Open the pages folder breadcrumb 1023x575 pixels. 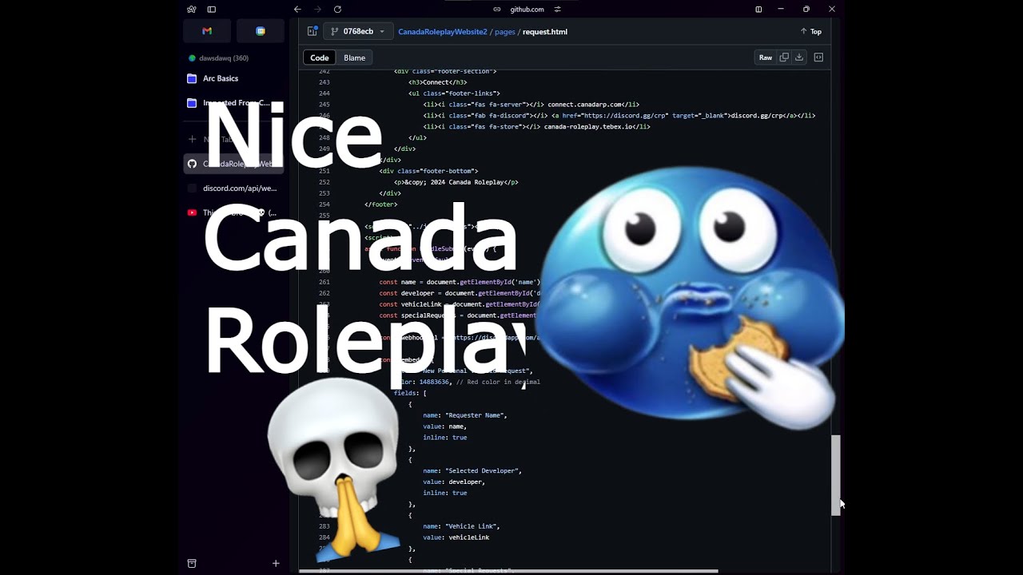click(504, 32)
